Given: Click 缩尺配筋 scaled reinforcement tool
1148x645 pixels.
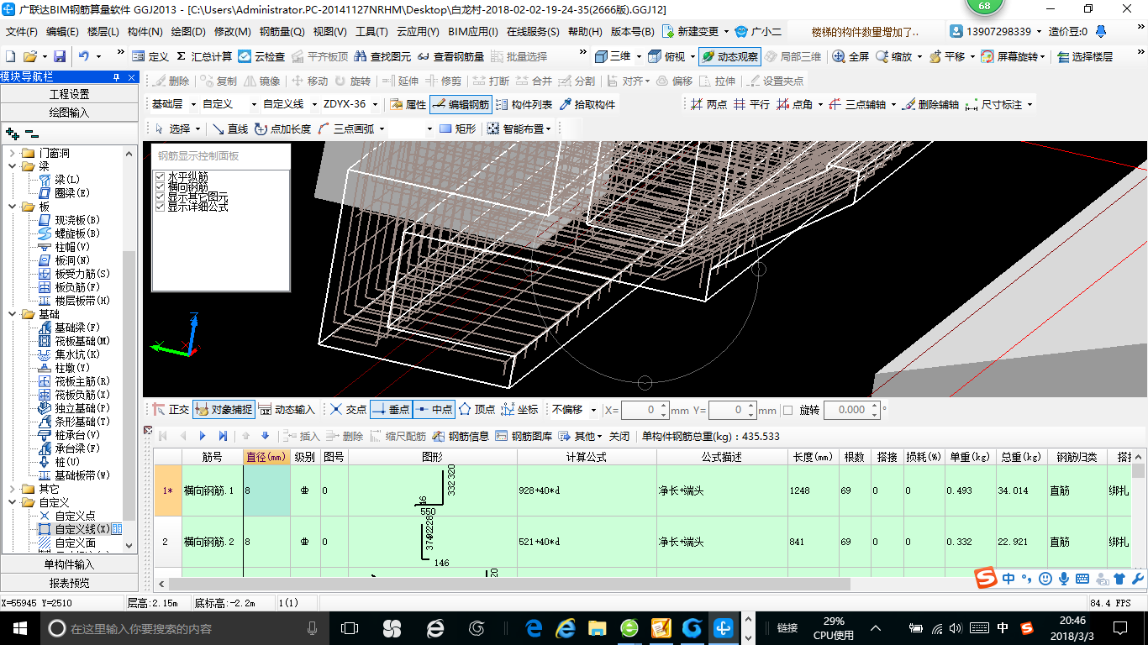Looking at the screenshot, I should coord(398,436).
